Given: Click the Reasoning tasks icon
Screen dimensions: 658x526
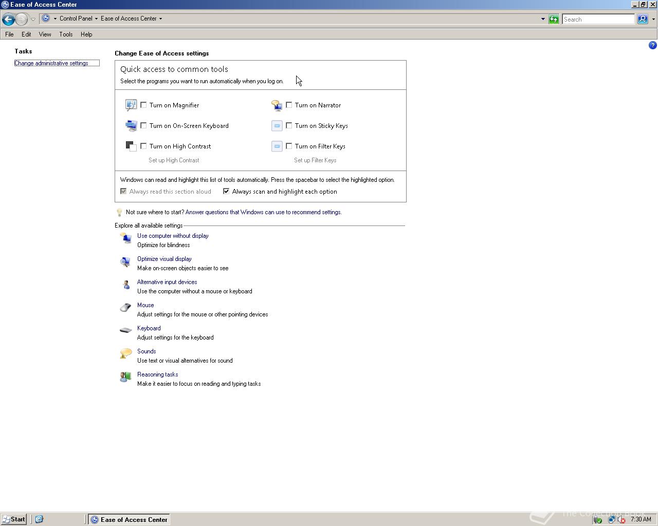Looking at the screenshot, I should pyautogui.click(x=125, y=377).
